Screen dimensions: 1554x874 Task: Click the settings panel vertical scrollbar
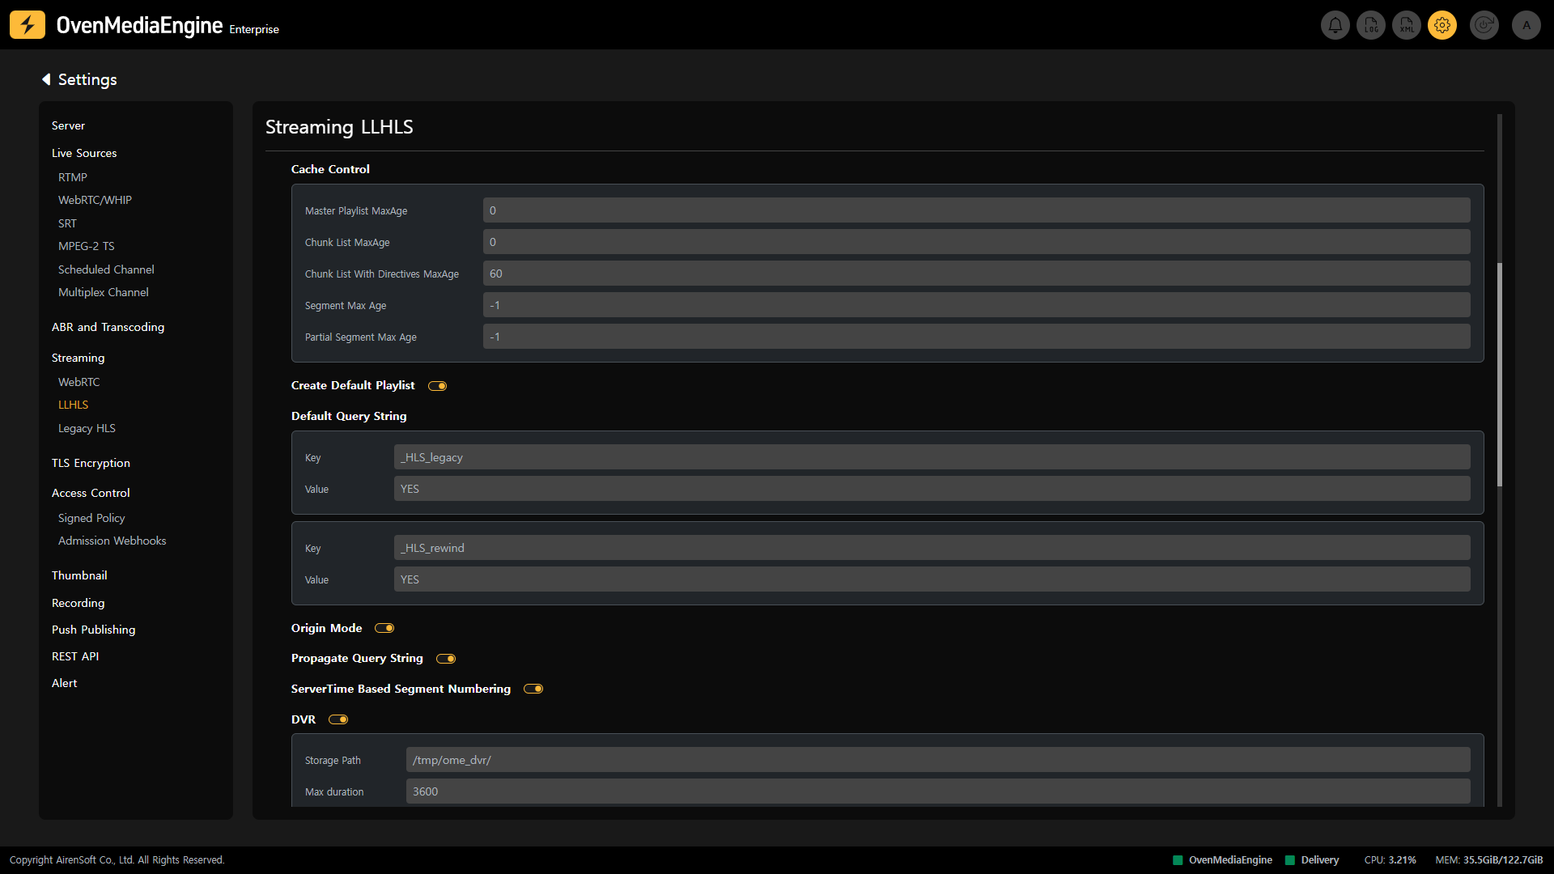click(1500, 374)
